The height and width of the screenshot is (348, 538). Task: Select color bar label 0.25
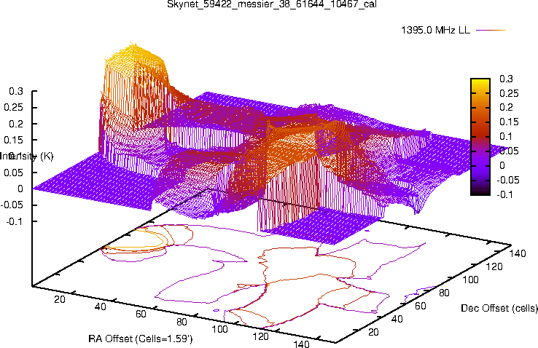(x=509, y=93)
